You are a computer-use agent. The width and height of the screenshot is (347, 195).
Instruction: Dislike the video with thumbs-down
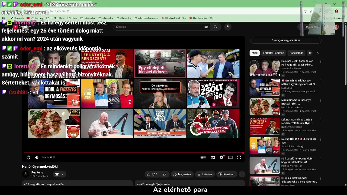tap(164, 174)
